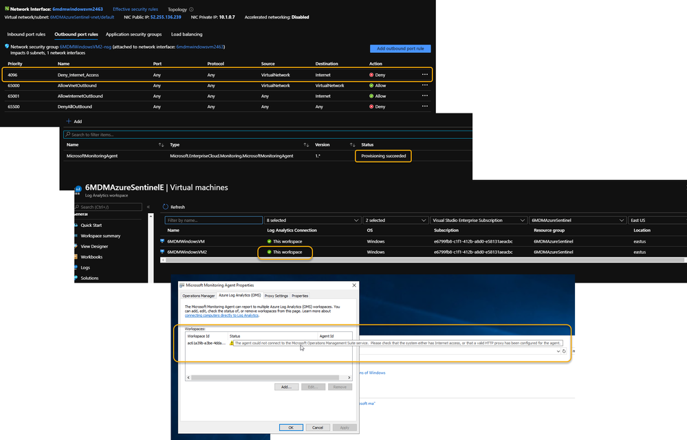Screen dimensions: 687x440
Task: Open Effective security rules link
Action: [135, 9]
